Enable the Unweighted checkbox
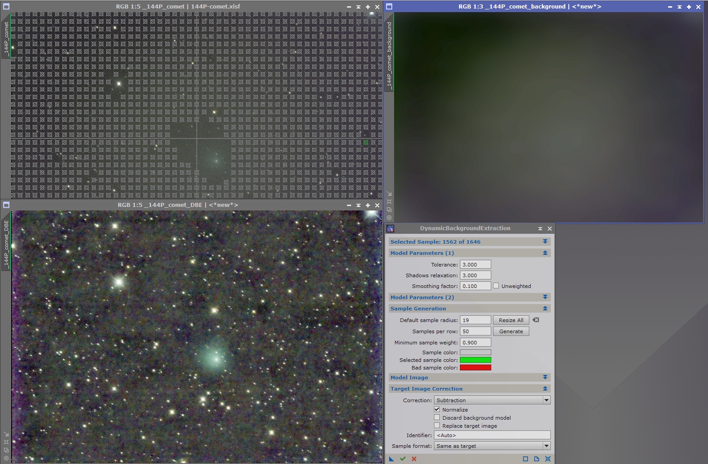The height and width of the screenshot is (464, 708). 496,286
